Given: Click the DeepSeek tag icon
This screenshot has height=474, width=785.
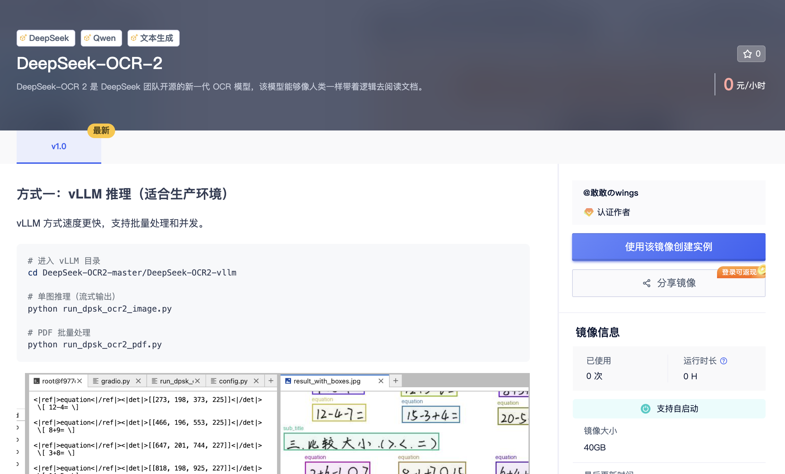Looking at the screenshot, I should tap(23, 38).
